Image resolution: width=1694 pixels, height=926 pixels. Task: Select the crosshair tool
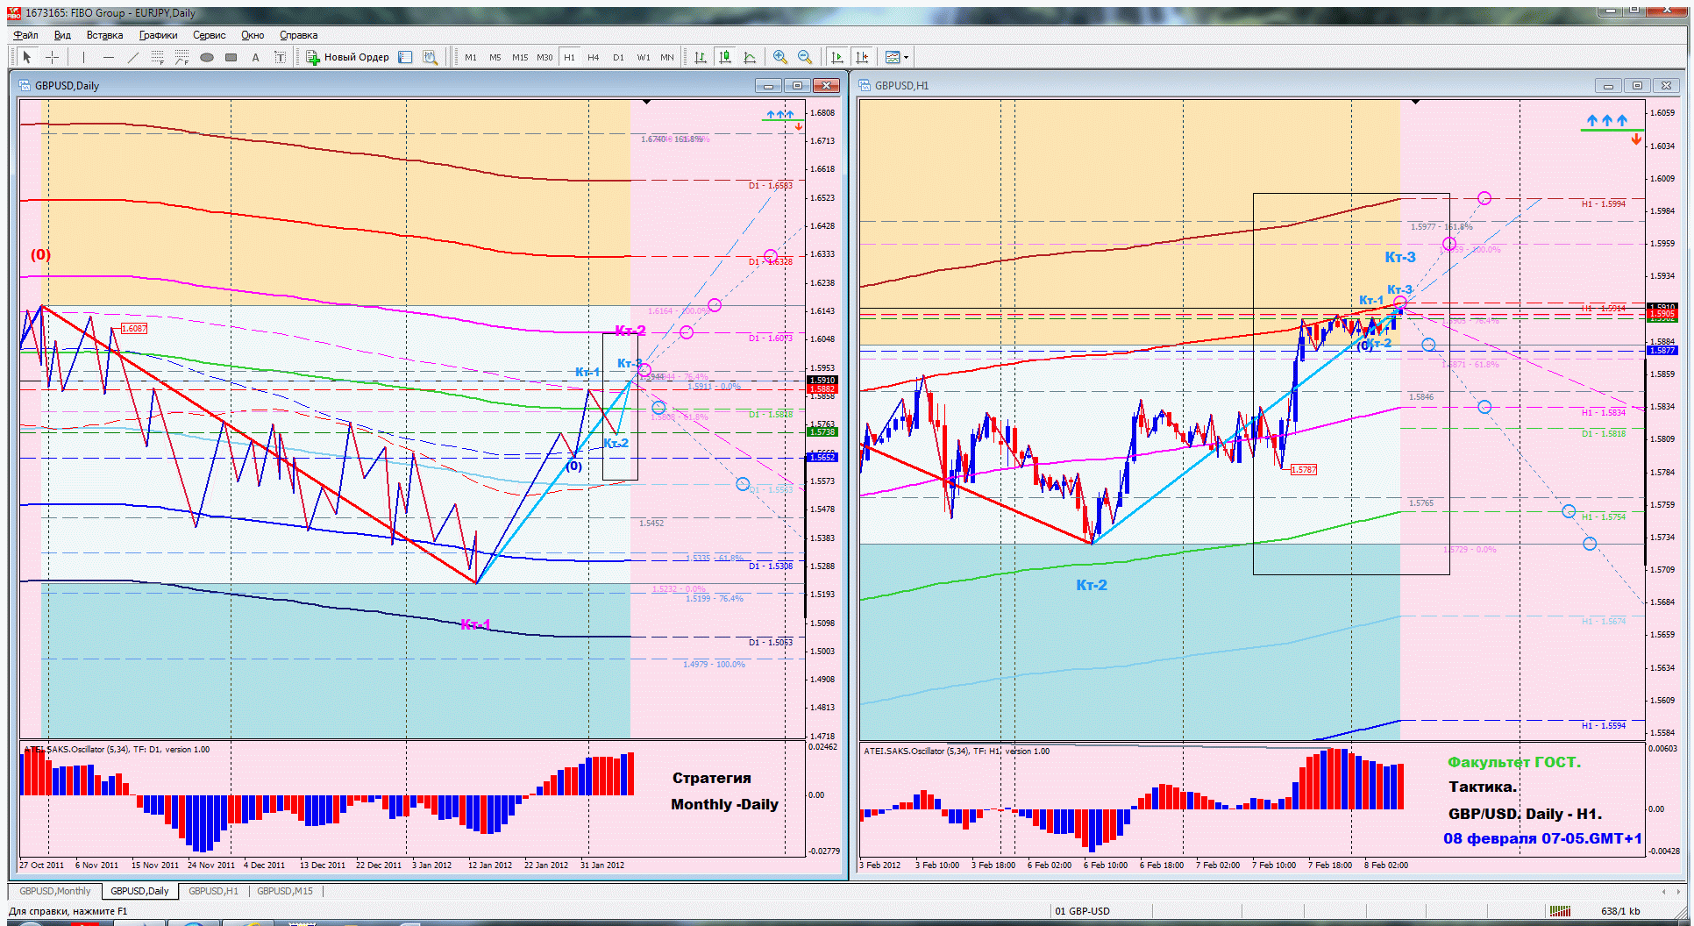click(x=53, y=57)
